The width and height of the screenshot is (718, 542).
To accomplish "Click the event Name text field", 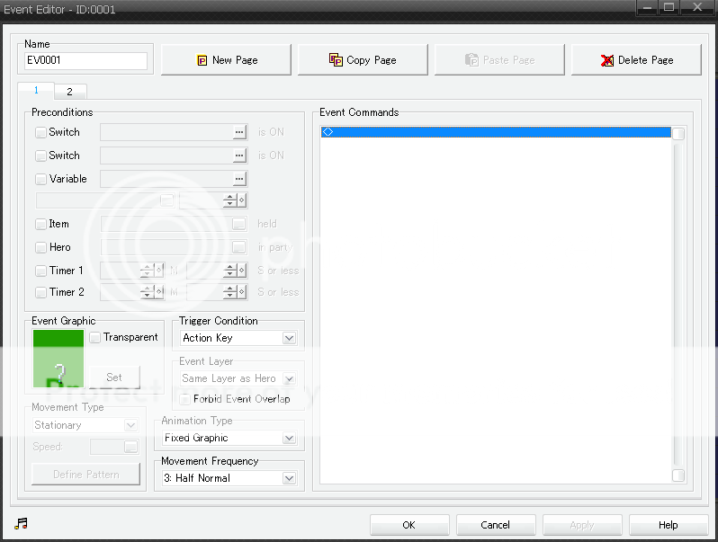I will pyautogui.click(x=86, y=61).
